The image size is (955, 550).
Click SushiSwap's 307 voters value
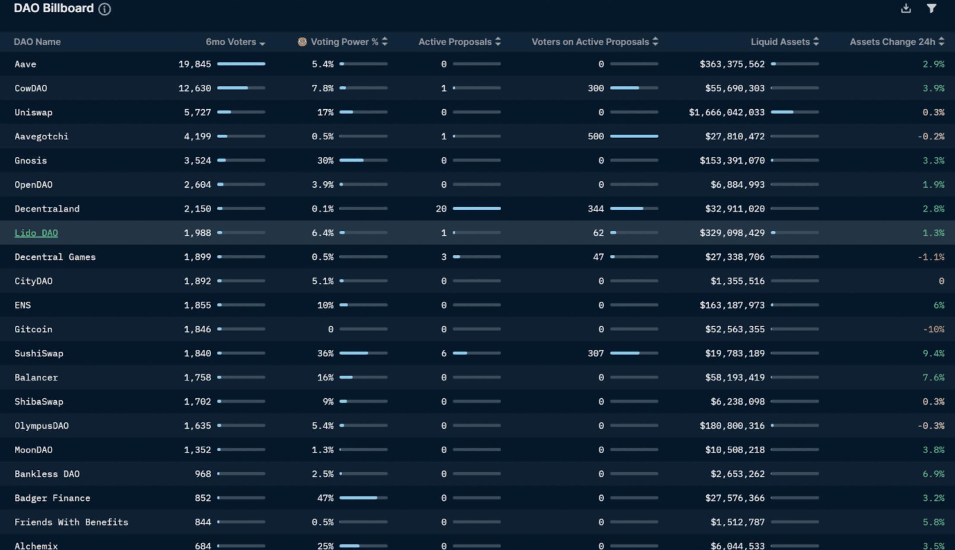point(595,354)
